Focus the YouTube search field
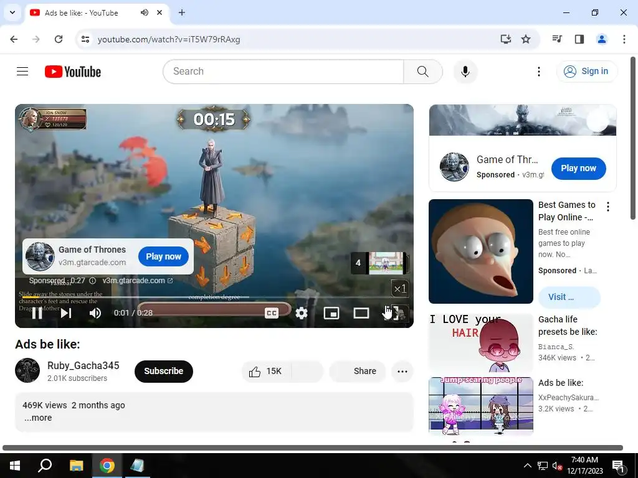This screenshot has width=638, height=478. pyautogui.click(x=283, y=72)
